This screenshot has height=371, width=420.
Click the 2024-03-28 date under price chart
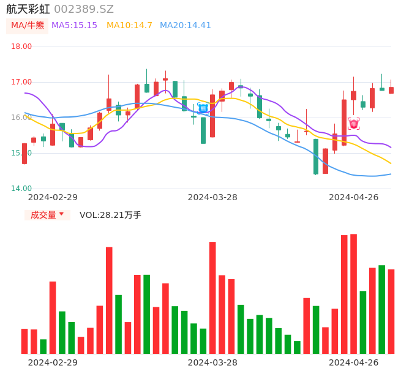click(x=212, y=197)
